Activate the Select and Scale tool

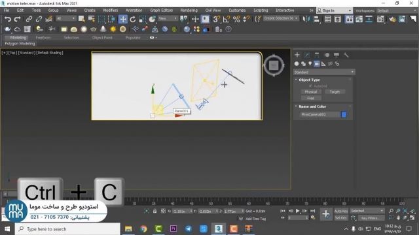pyautogui.click(x=143, y=19)
